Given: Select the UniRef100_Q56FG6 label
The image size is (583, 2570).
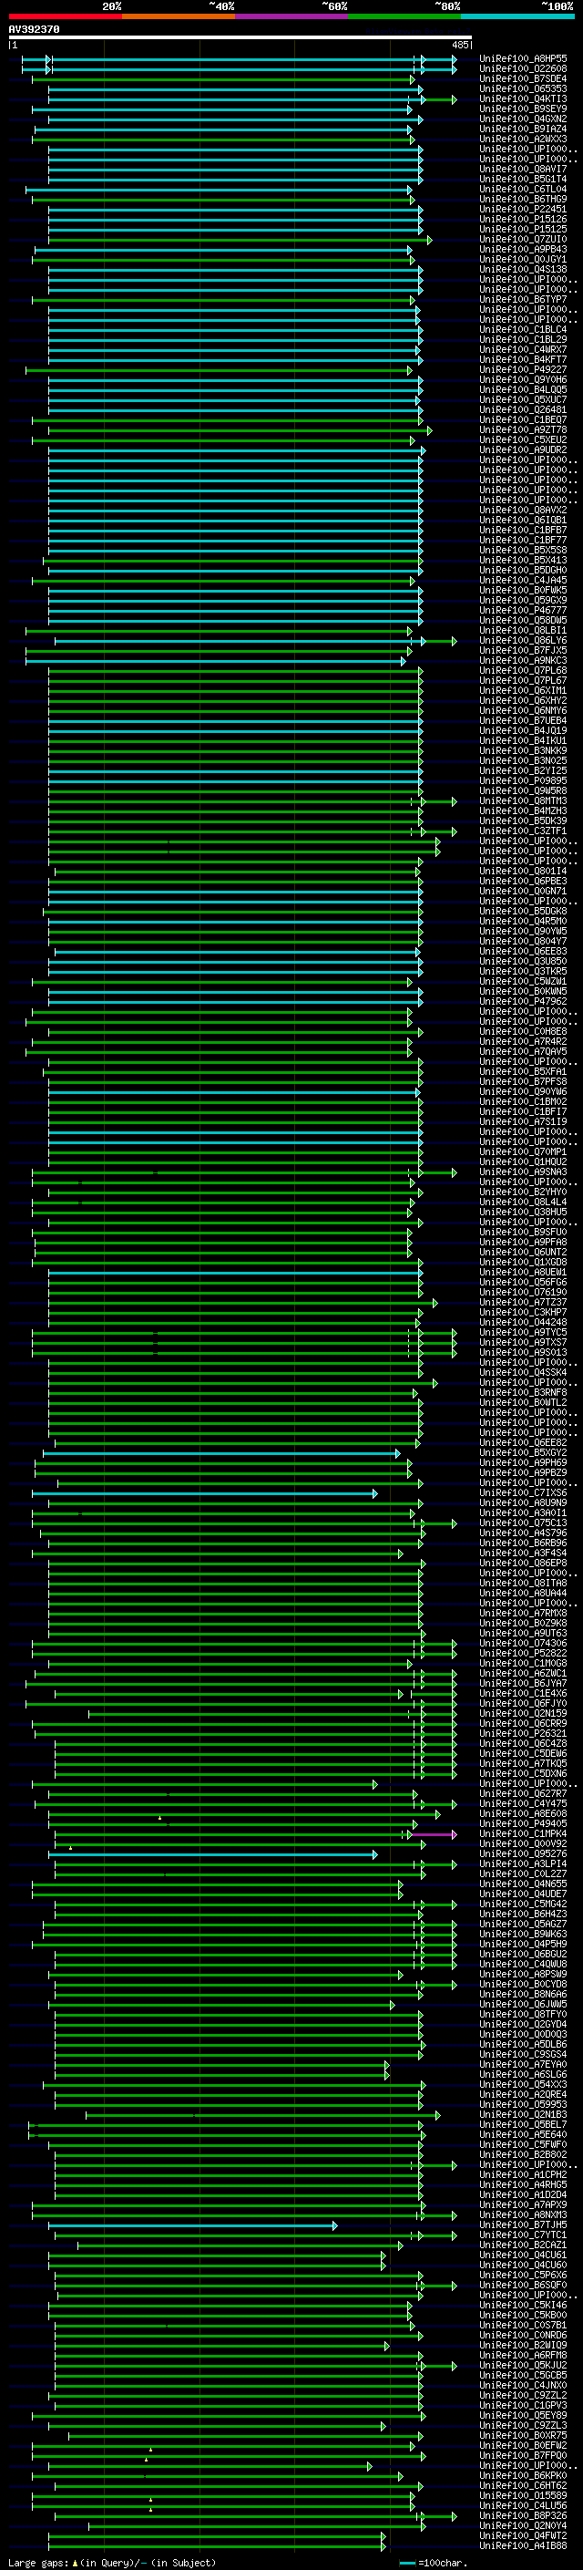Looking at the screenshot, I should 523,1282.
